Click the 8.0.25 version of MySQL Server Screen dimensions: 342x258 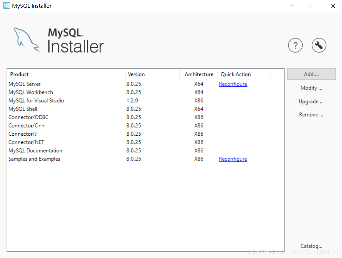[x=134, y=84]
